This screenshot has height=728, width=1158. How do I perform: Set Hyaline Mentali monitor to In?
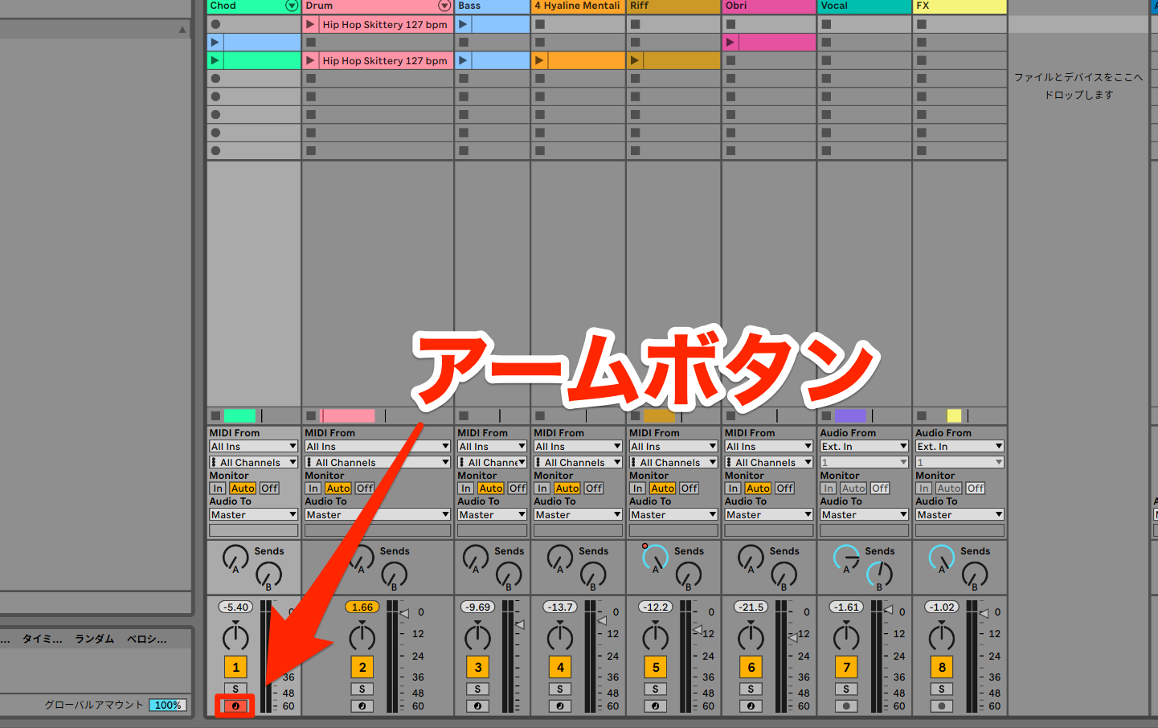click(542, 489)
